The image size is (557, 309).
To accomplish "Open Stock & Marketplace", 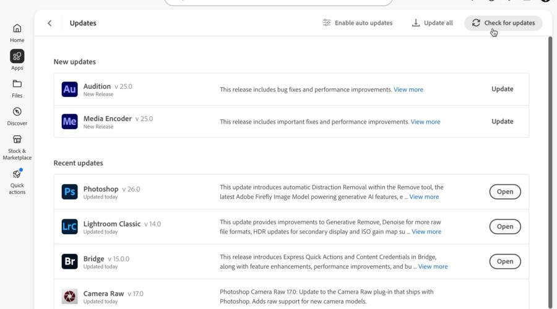I will tap(17, 148).
